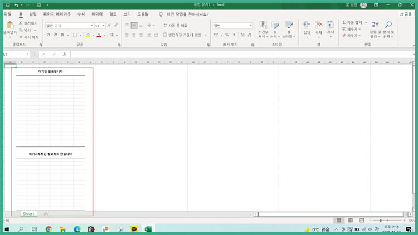
Task: Select the Sheet1 tab
Action: tap(29, 214)
